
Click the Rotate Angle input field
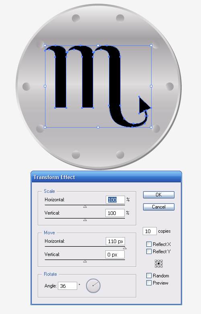tap(68, 286)
